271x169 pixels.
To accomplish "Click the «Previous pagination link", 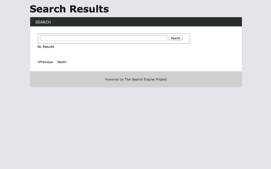I will [45, 62].
